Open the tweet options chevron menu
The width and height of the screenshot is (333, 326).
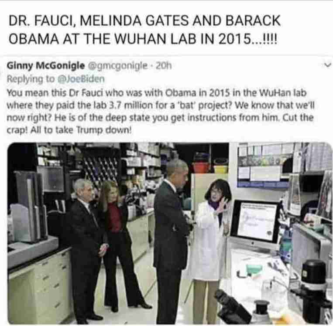(x=328, y=65)
